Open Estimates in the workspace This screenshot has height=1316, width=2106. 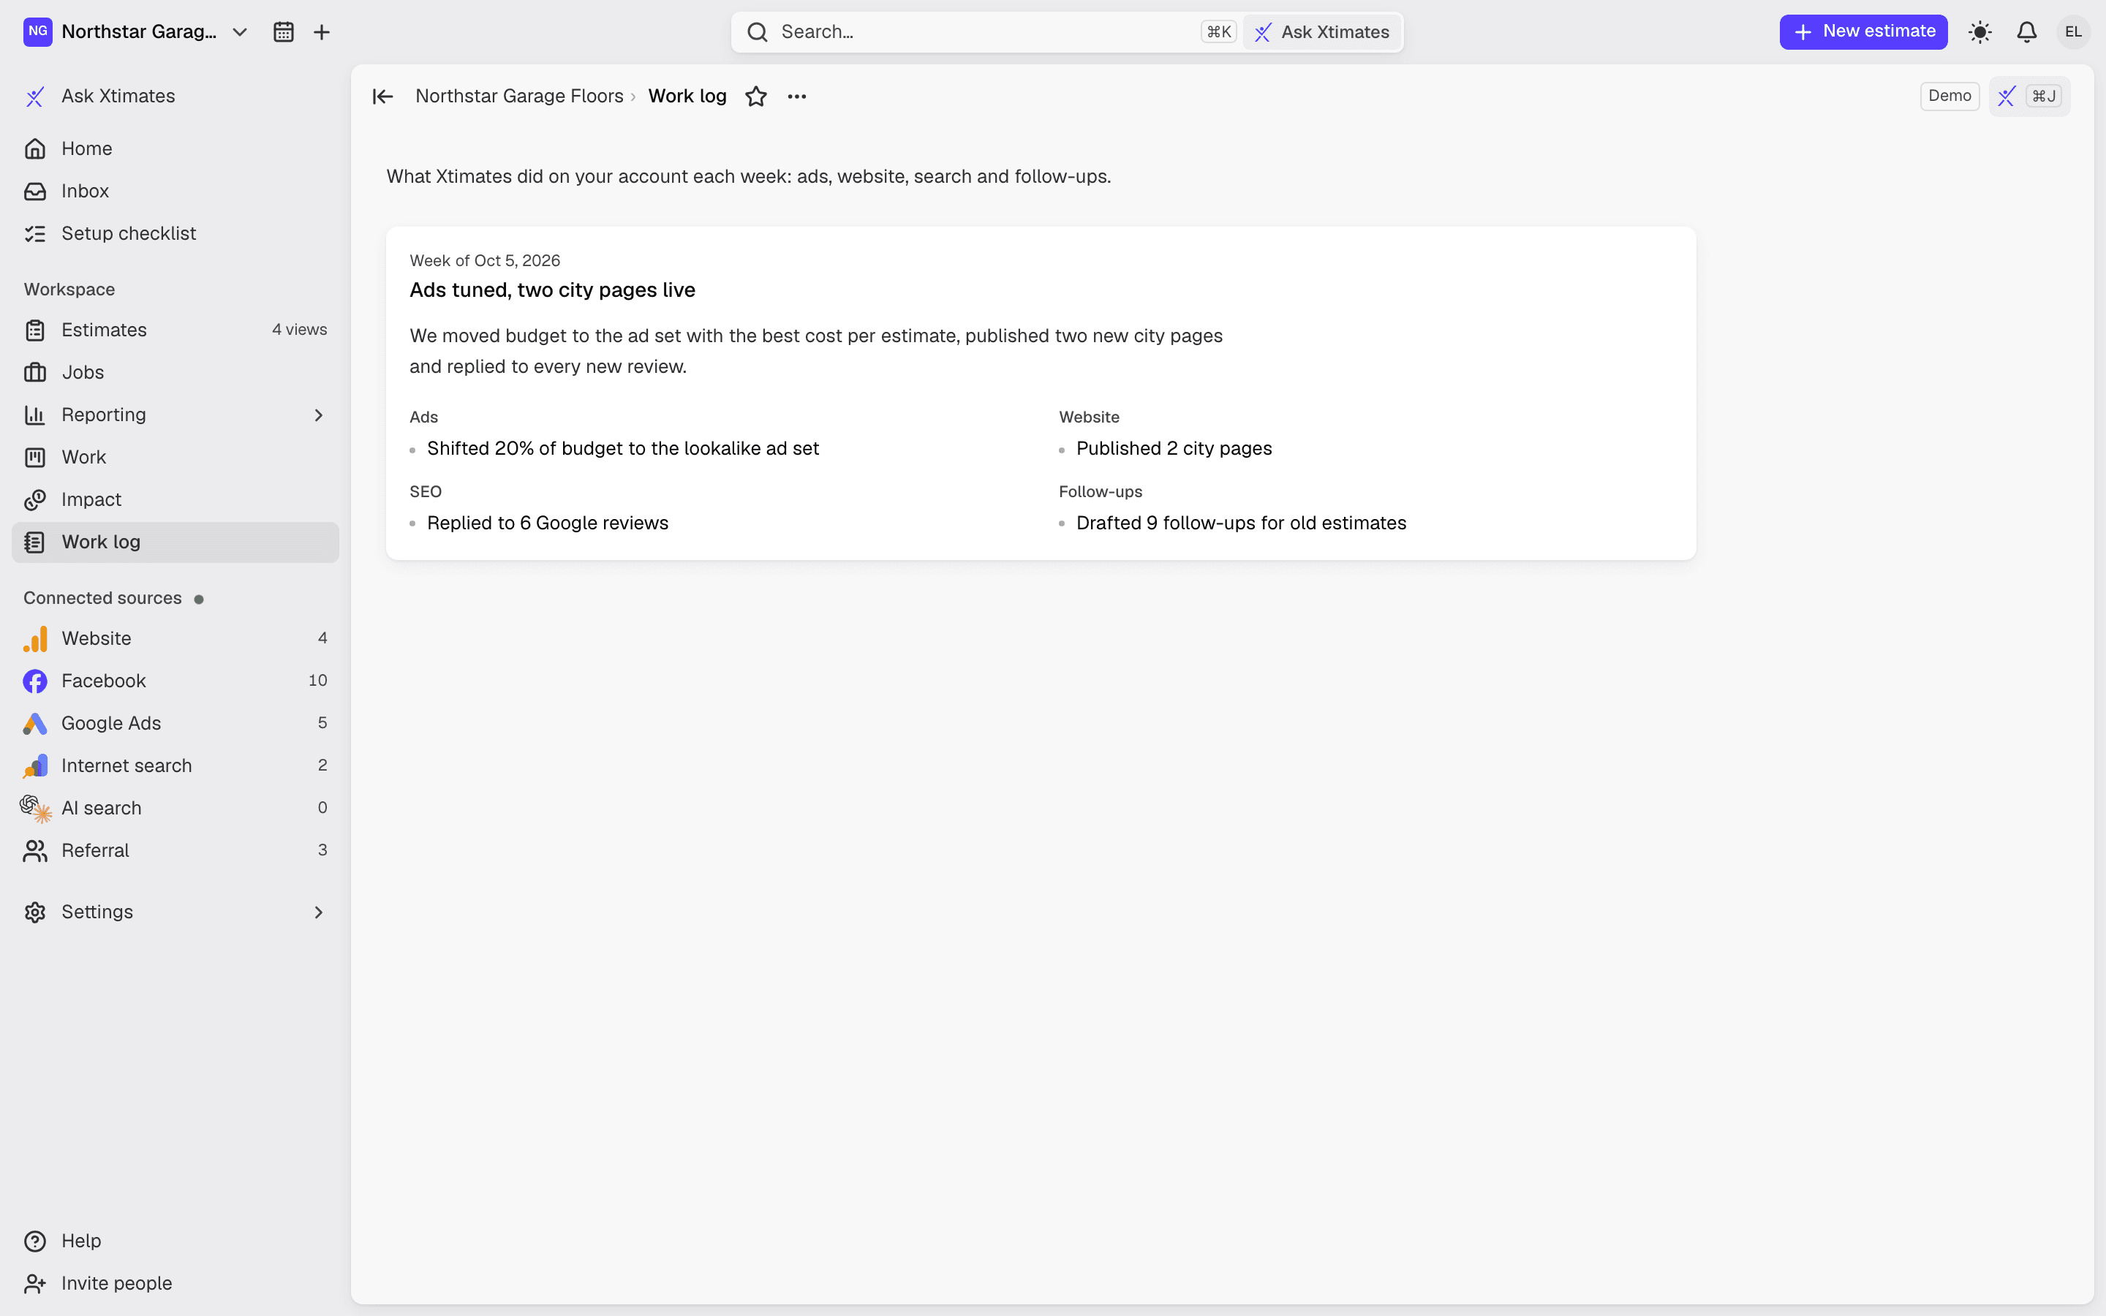pos(175,330)
